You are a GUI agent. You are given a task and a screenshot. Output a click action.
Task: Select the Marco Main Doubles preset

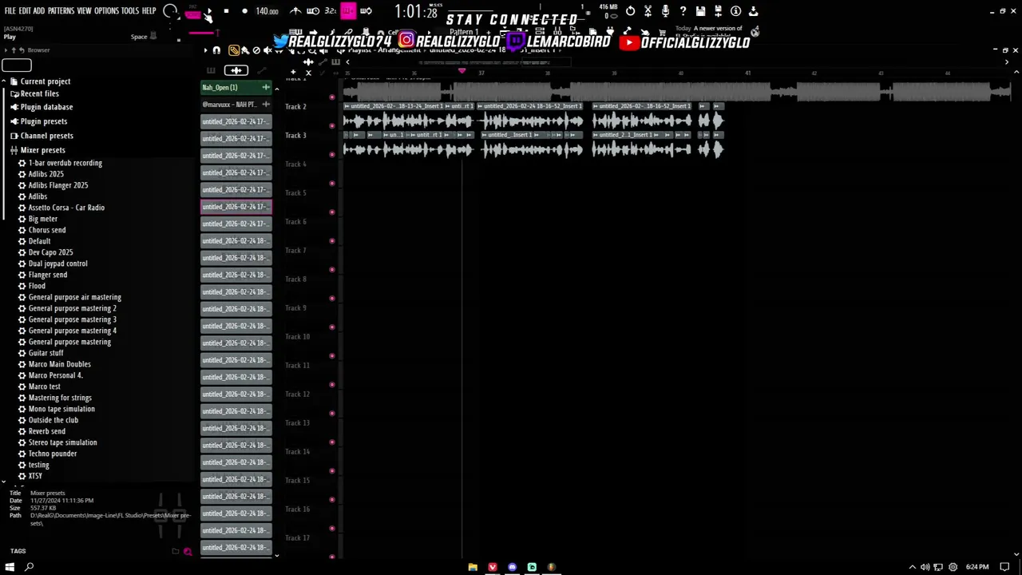59,364
